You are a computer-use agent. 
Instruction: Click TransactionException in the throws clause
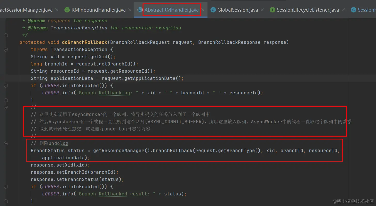(79, 50)
